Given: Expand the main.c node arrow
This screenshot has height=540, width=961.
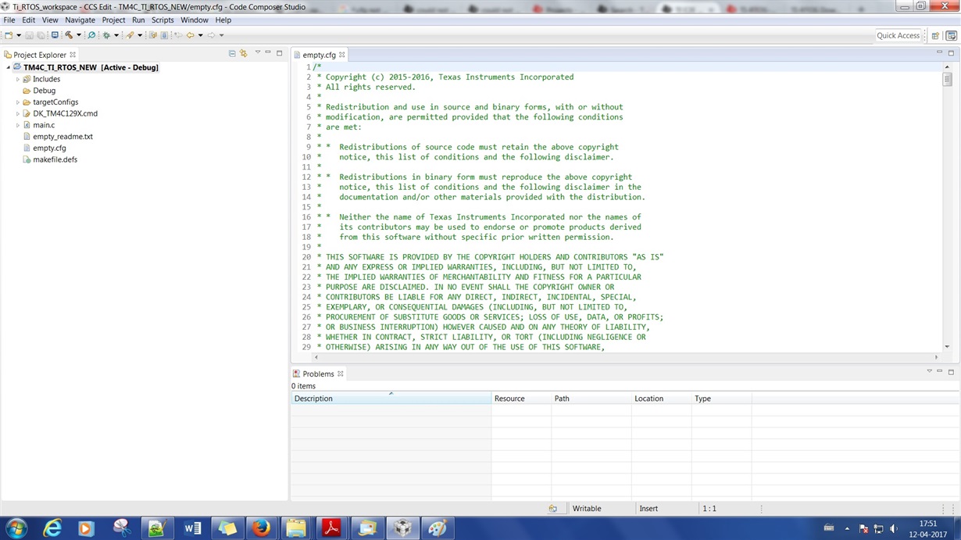Looking at the screenshot, I should [18, 125].
